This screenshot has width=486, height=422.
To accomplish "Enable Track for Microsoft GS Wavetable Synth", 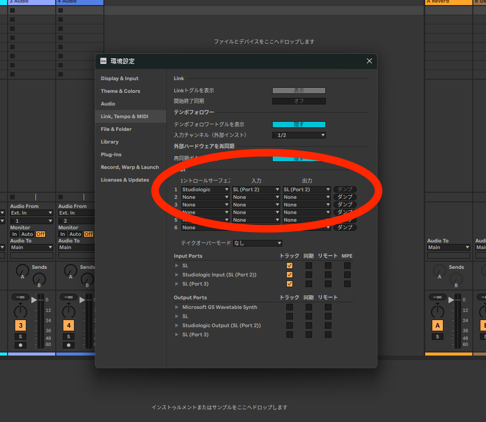I will tap(289, 307).
